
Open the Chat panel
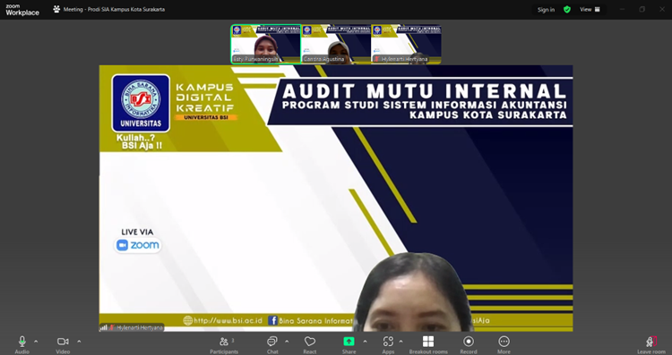(x=272, y=344)
